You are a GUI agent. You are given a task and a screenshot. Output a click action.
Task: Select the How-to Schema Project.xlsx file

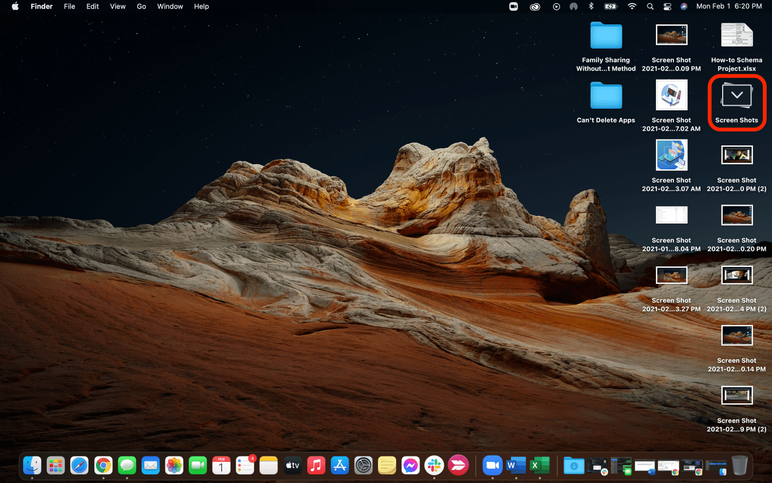tap(736, 36)
